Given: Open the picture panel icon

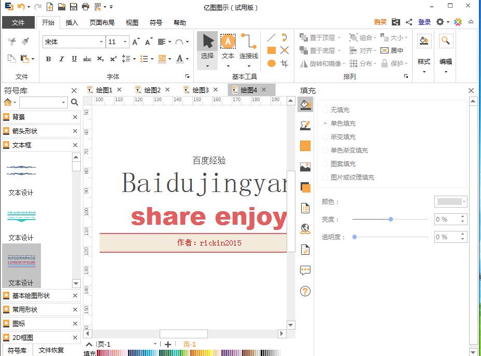Looking at the screenshot, I should pyautogui.click(x=305, y=167).
